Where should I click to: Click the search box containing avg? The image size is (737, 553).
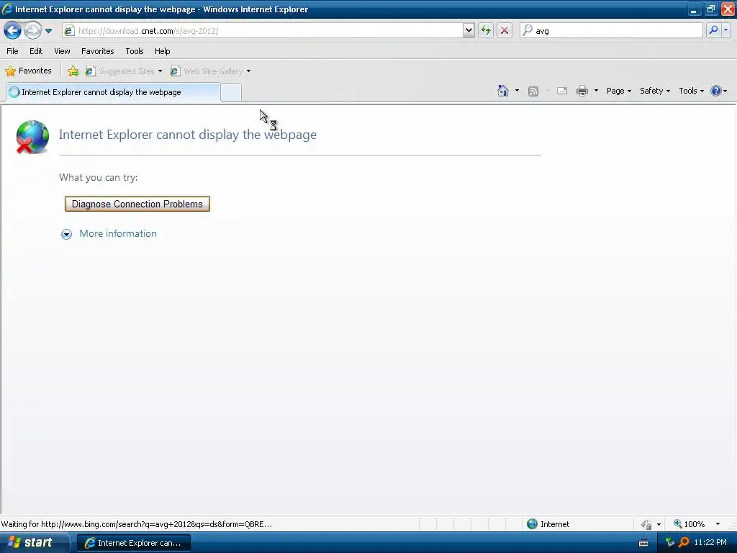tap(612, 31)
